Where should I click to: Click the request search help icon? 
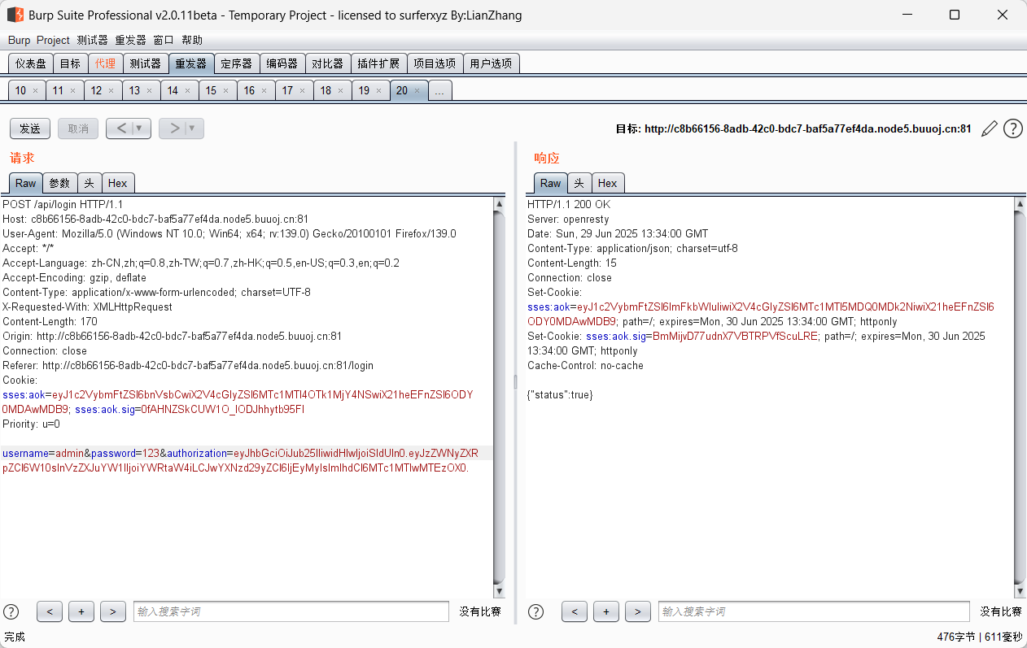coord(11,611)
